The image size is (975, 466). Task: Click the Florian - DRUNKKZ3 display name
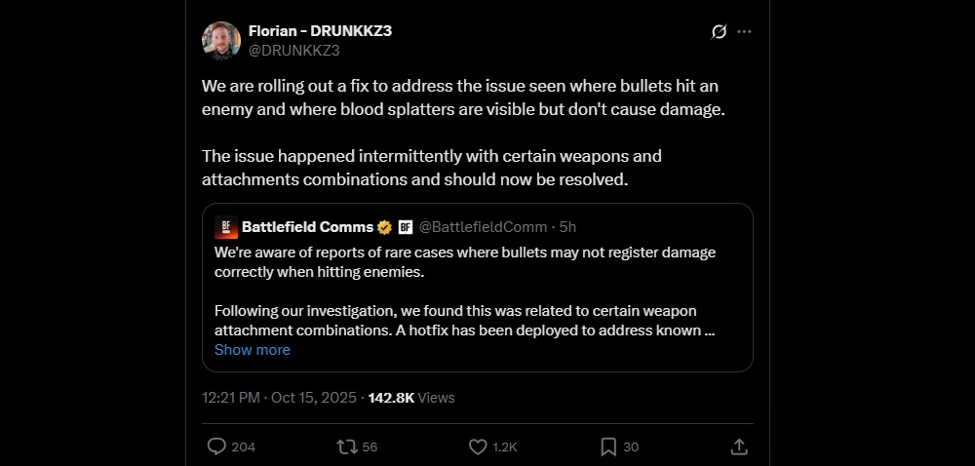tap(320, 31)
